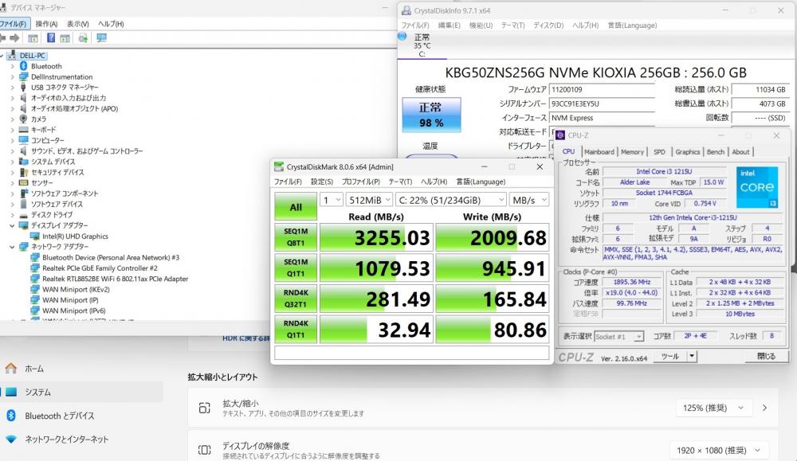This screenshot has height=461, width=797.
Task: Click the Intel Core i3 logo in CPU-Z
Action: tap(757, 187)
